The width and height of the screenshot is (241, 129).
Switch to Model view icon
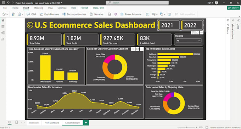(3, 33)
